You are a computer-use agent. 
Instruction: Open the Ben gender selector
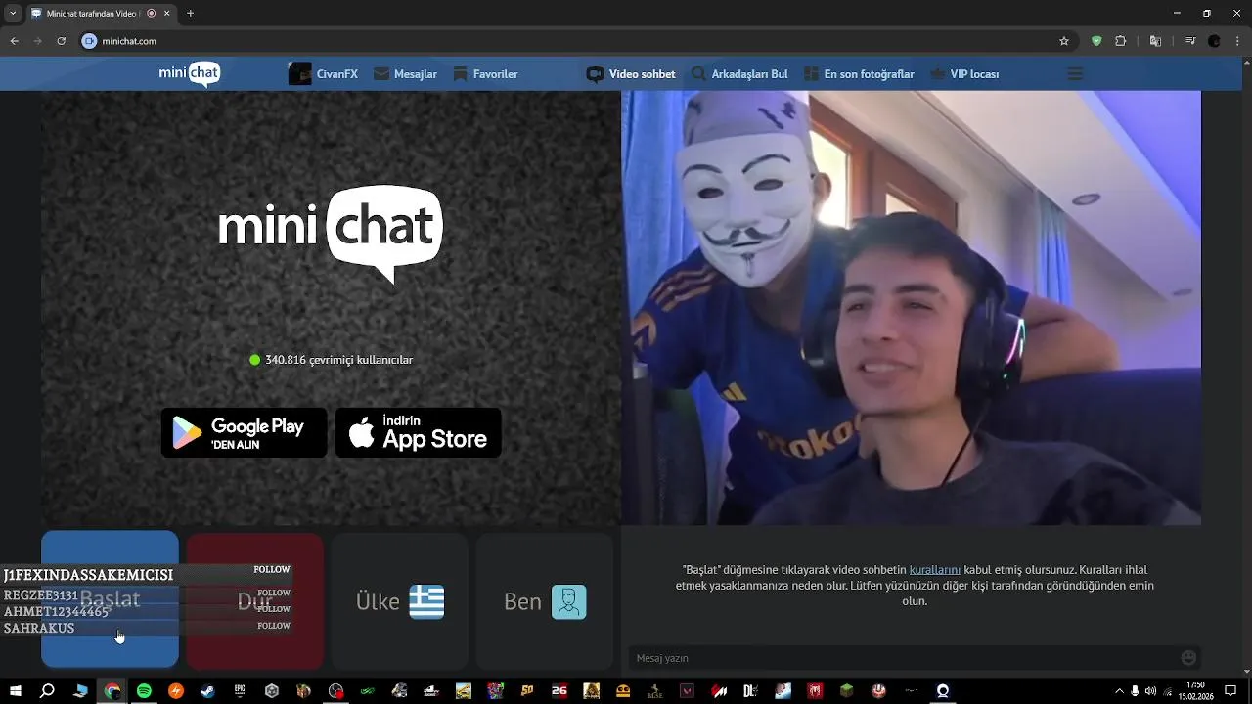click(544, 601)
